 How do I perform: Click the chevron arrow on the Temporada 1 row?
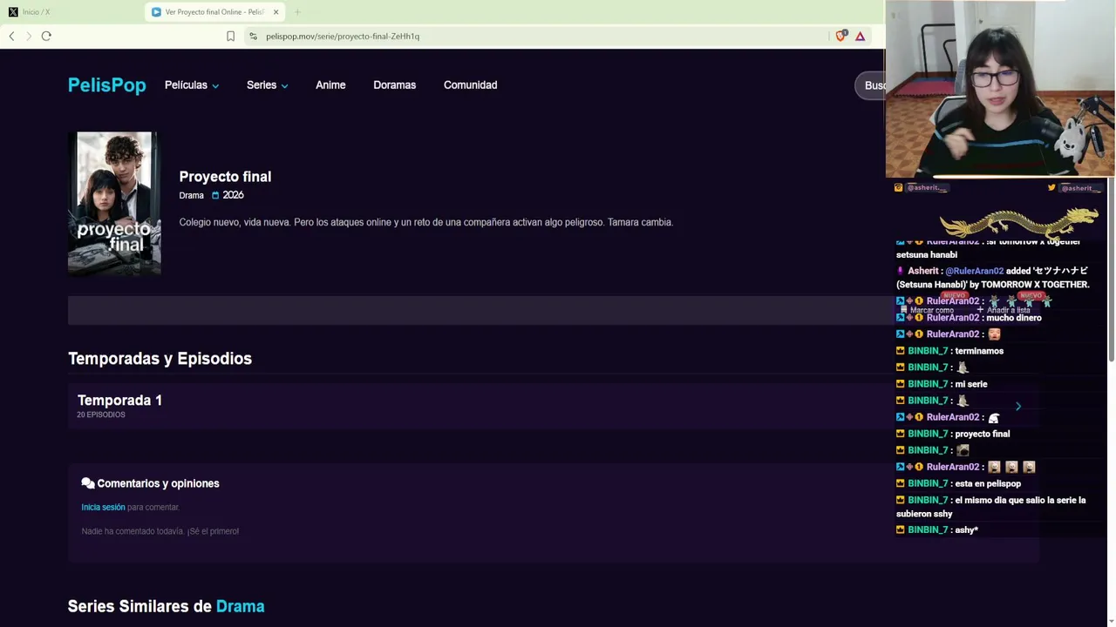pos(1017,406)
